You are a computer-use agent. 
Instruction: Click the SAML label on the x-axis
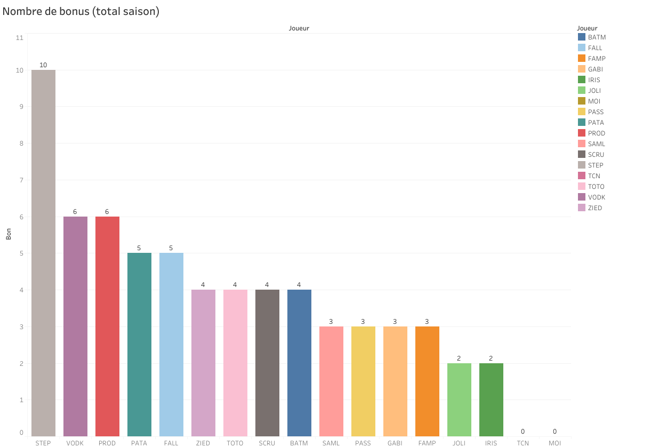click(x=331, y=443)
